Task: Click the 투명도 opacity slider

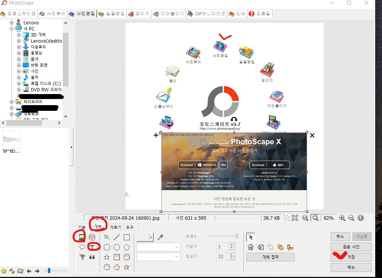Action: coord(224,236)
